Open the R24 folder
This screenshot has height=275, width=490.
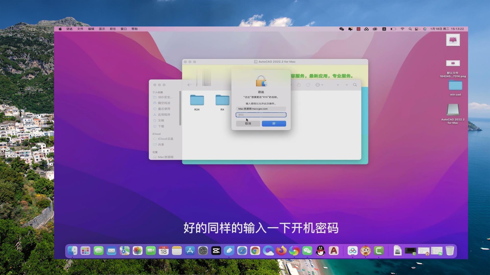pos(197,101)
